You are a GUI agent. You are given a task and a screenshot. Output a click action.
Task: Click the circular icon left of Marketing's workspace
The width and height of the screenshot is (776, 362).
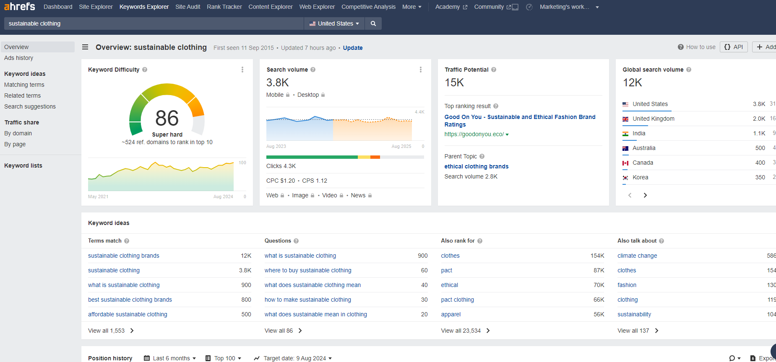click(x=529, y=7)
